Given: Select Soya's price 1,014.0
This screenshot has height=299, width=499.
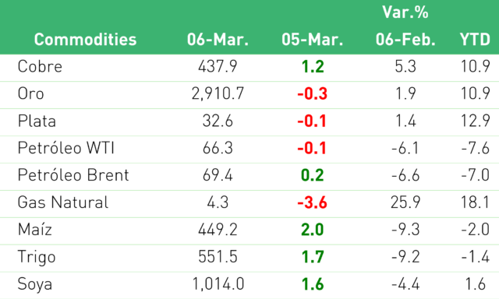Looking at the screenshot, I should [218, 283].
